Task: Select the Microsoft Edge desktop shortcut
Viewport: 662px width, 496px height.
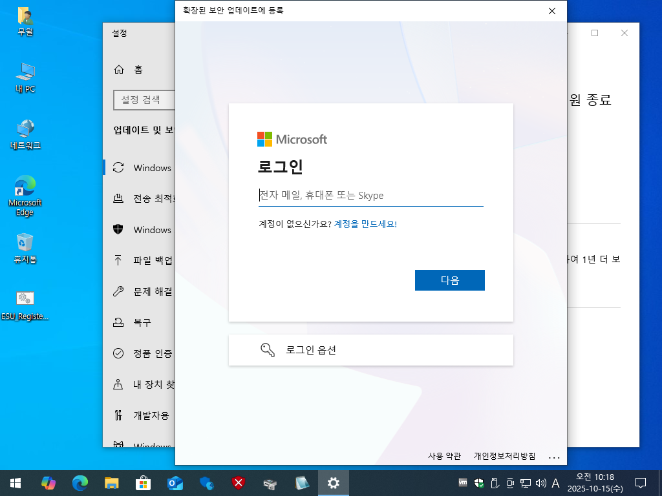Action: [x=25, y=196]
